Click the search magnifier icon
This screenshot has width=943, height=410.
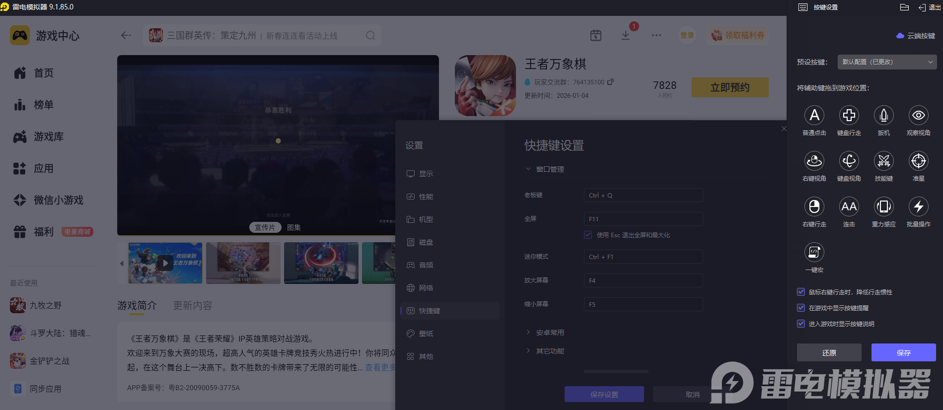[x=370, y=35]
